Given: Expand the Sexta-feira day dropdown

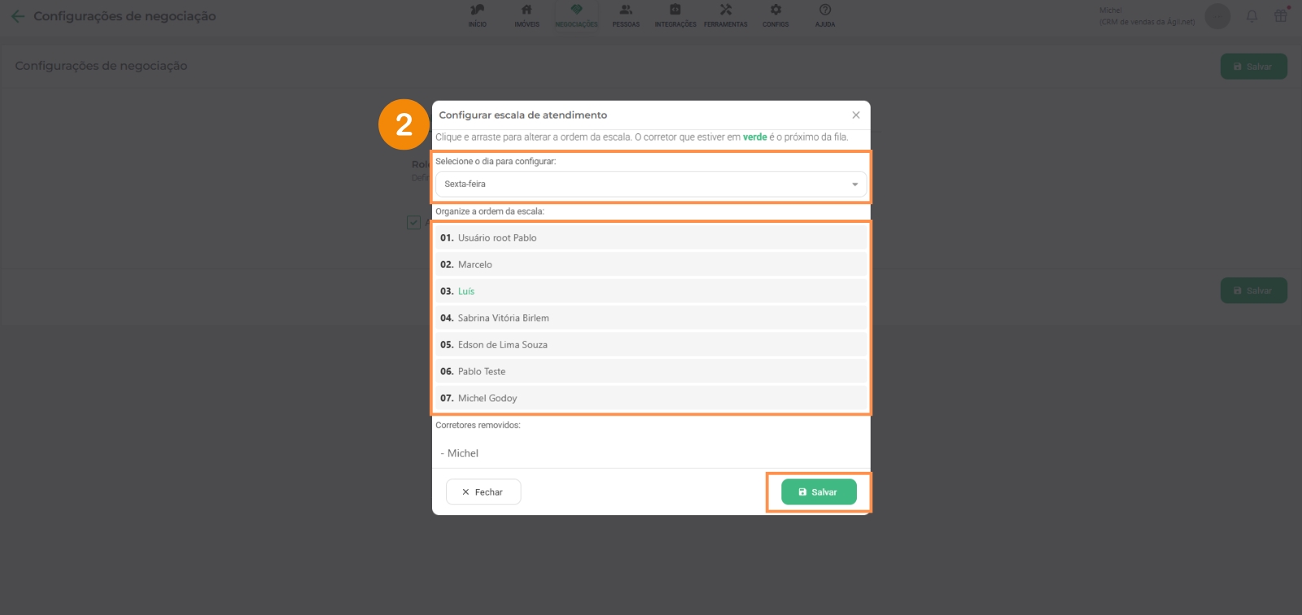Looking at the screenshot, I should (x=651, y=185).
